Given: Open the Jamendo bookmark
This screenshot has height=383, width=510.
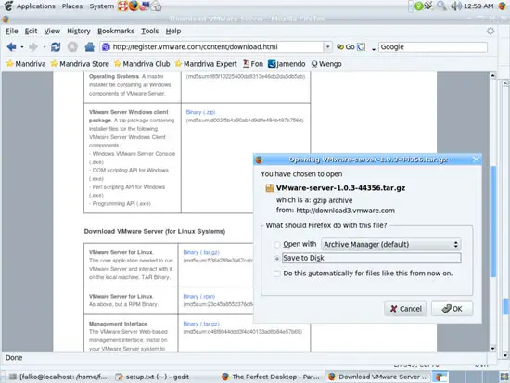Looking at the screenshot, I should (287, 64).
